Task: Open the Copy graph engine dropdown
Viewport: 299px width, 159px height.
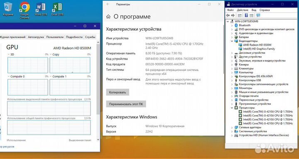Action: (51, 54)
